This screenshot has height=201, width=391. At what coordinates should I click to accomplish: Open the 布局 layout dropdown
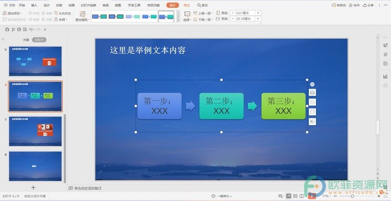pos(61,19)
